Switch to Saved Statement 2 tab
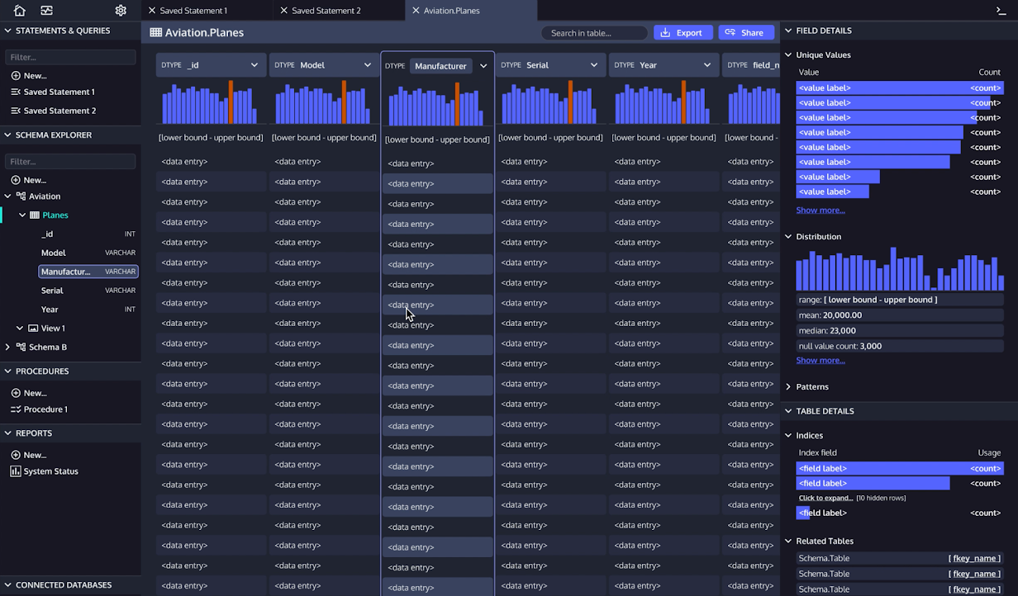 [x=326, y=11]
